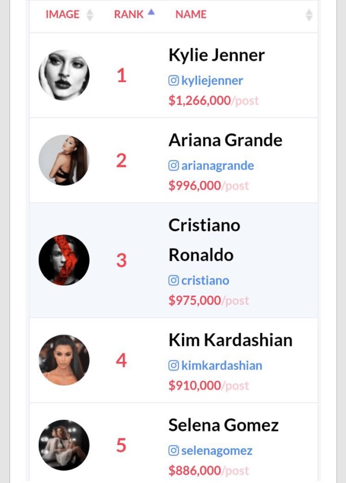Click Selena Gomez's profile photo
346x483 pixels.
pyautogui.click(x=64, y=445)
